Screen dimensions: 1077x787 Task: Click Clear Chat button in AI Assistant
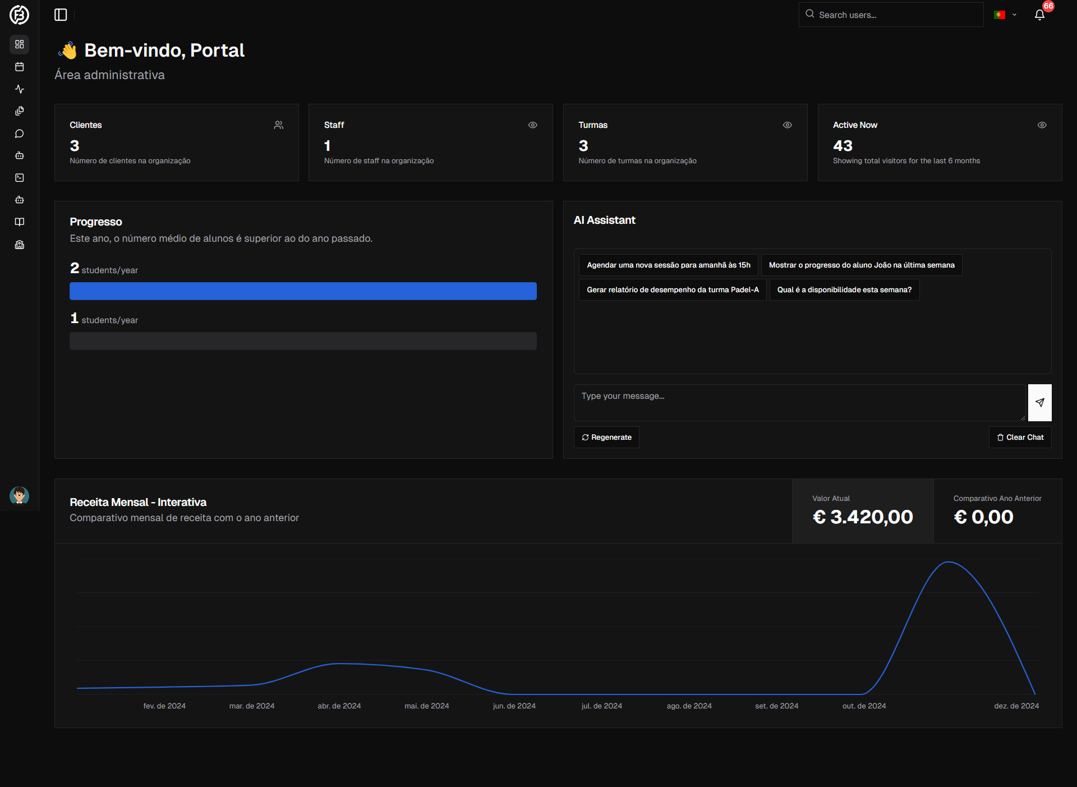click(1020, 436)
